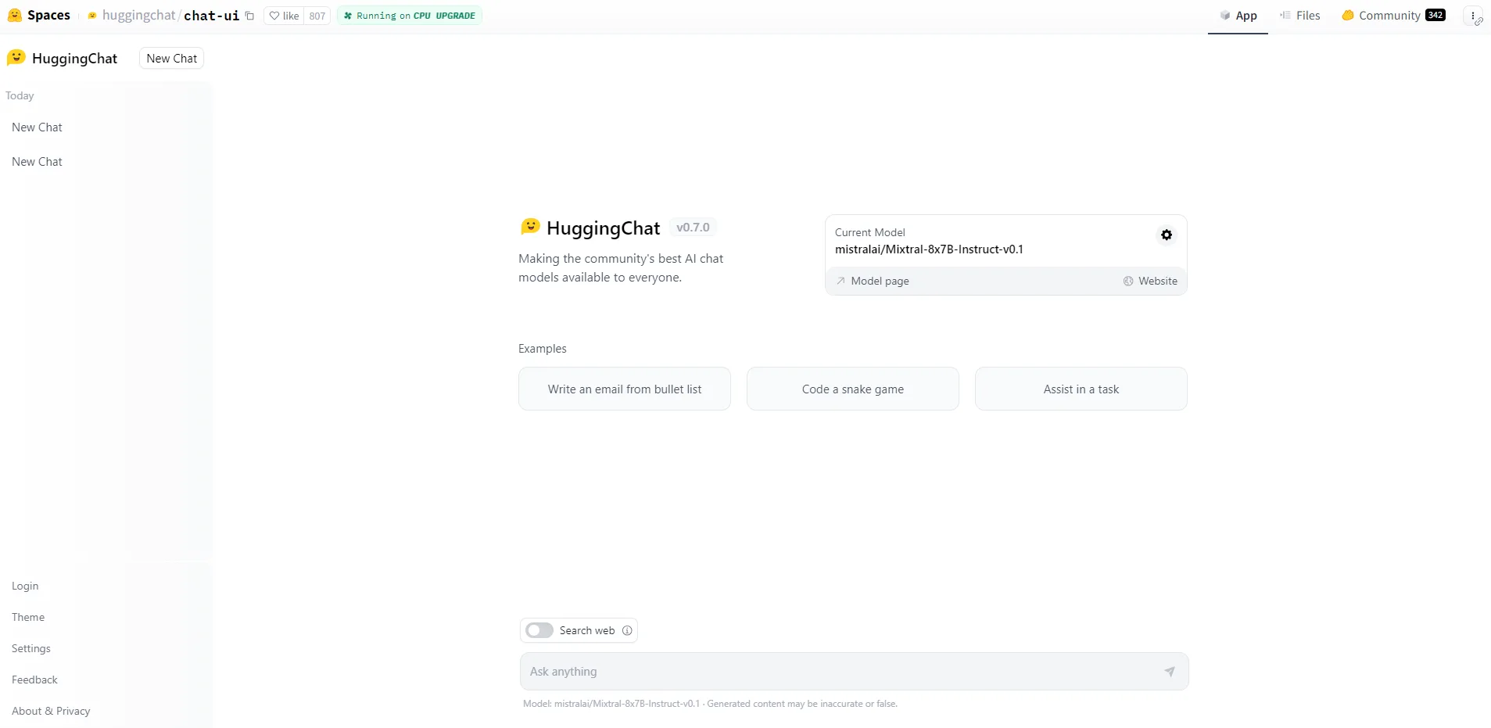
Task: Click the Search web info icon
Action: (x=627, y=630)
